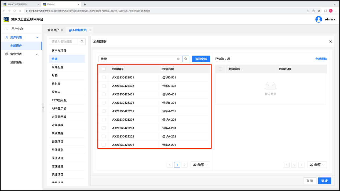Close the 全部用户 tab X icon
Image resolution: width=340 pixels, height=191 pixels.
(62, 30)
